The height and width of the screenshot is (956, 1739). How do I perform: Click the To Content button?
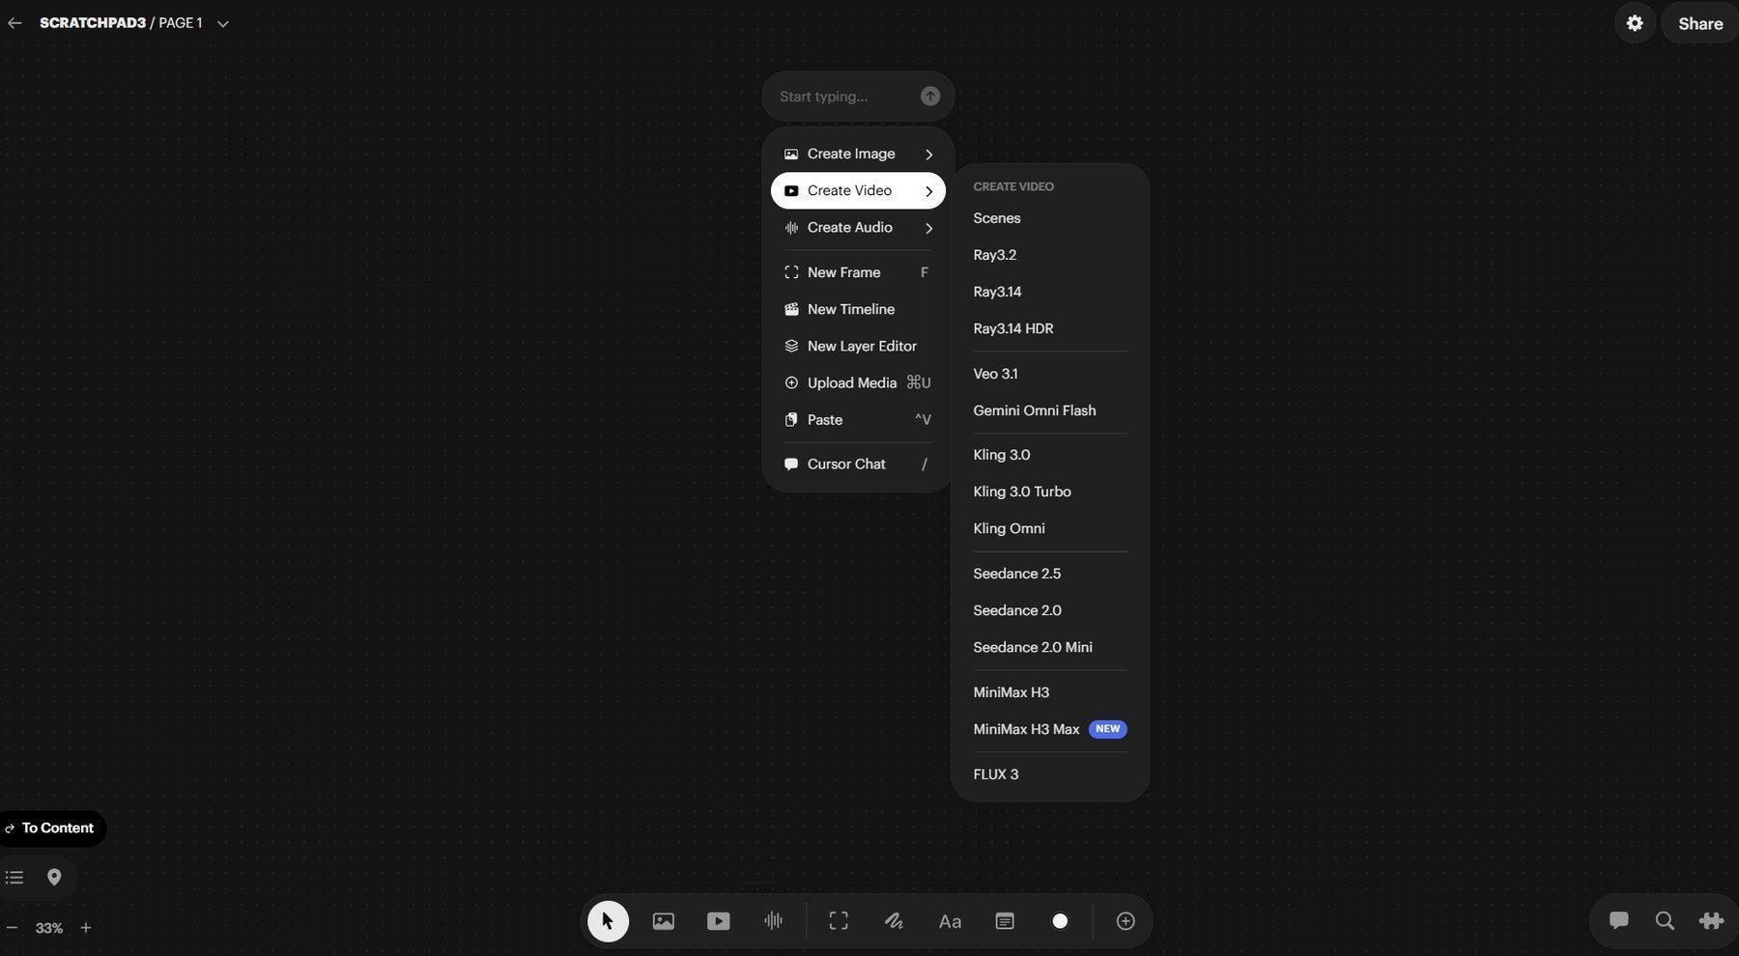coord(50,829)
